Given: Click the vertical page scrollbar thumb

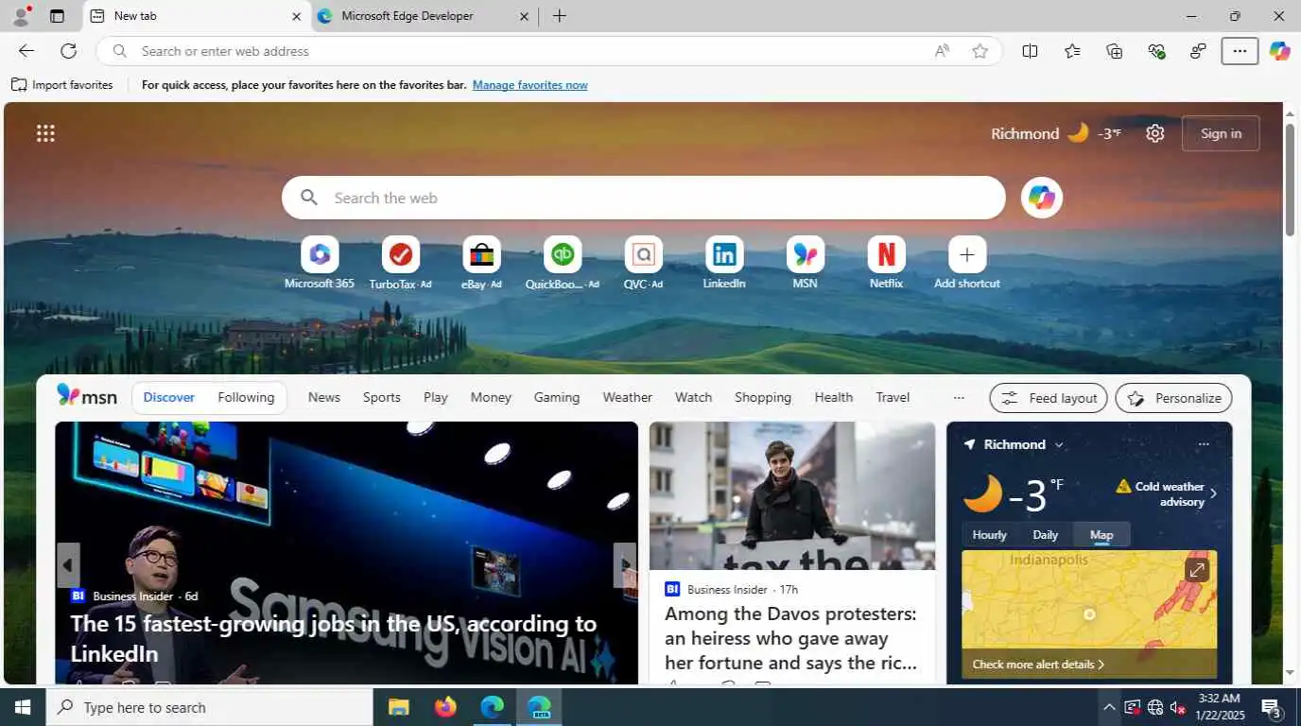Looking at the screenshot, I should tap(1290, 180).
